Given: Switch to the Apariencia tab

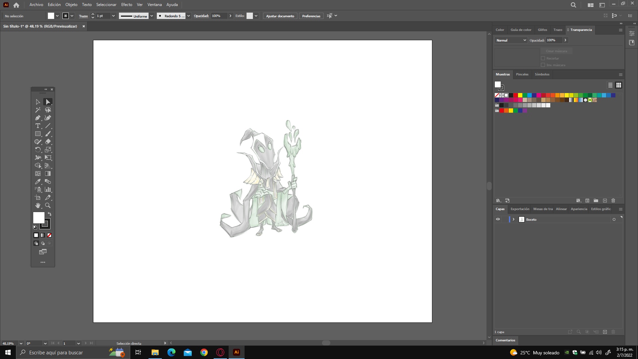Looking at the screenshot, I should [579, 209].
